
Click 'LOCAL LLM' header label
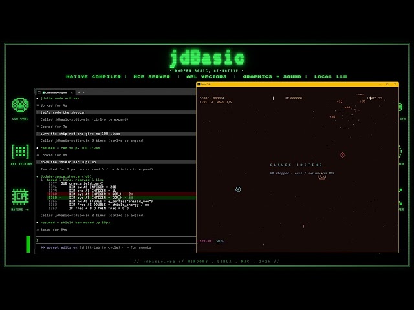tap(331, 76)
